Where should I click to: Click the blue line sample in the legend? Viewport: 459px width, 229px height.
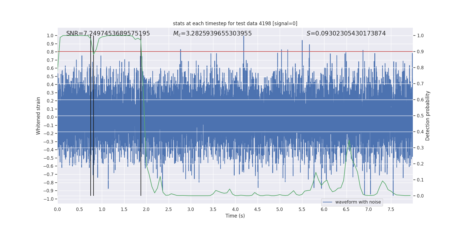point(328,202)
